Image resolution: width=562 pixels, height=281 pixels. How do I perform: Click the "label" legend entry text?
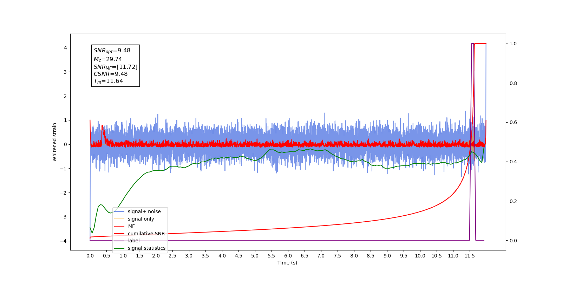point(134,241)
